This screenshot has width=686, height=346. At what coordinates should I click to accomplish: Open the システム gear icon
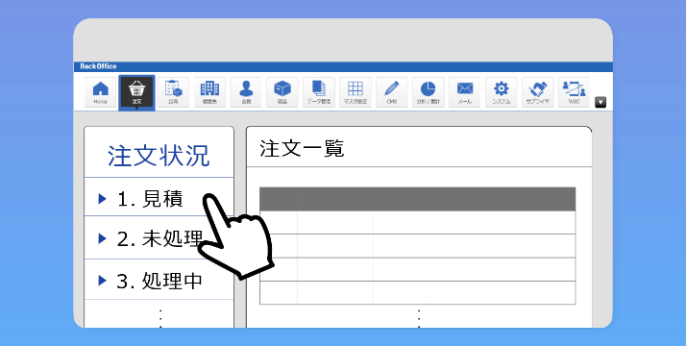pos(501,92)
